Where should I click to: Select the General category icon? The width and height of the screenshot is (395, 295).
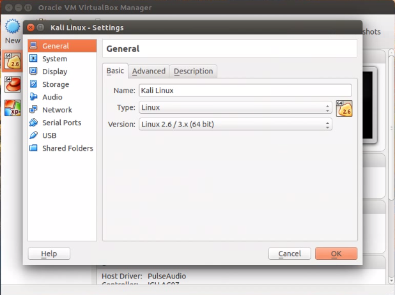[33, 45]
